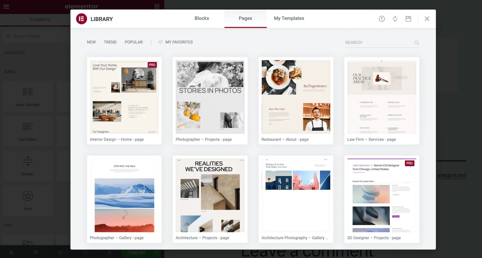482x258 pixels.
Task: Click the search magnifier icon in Library
Action: coord(417,42)
